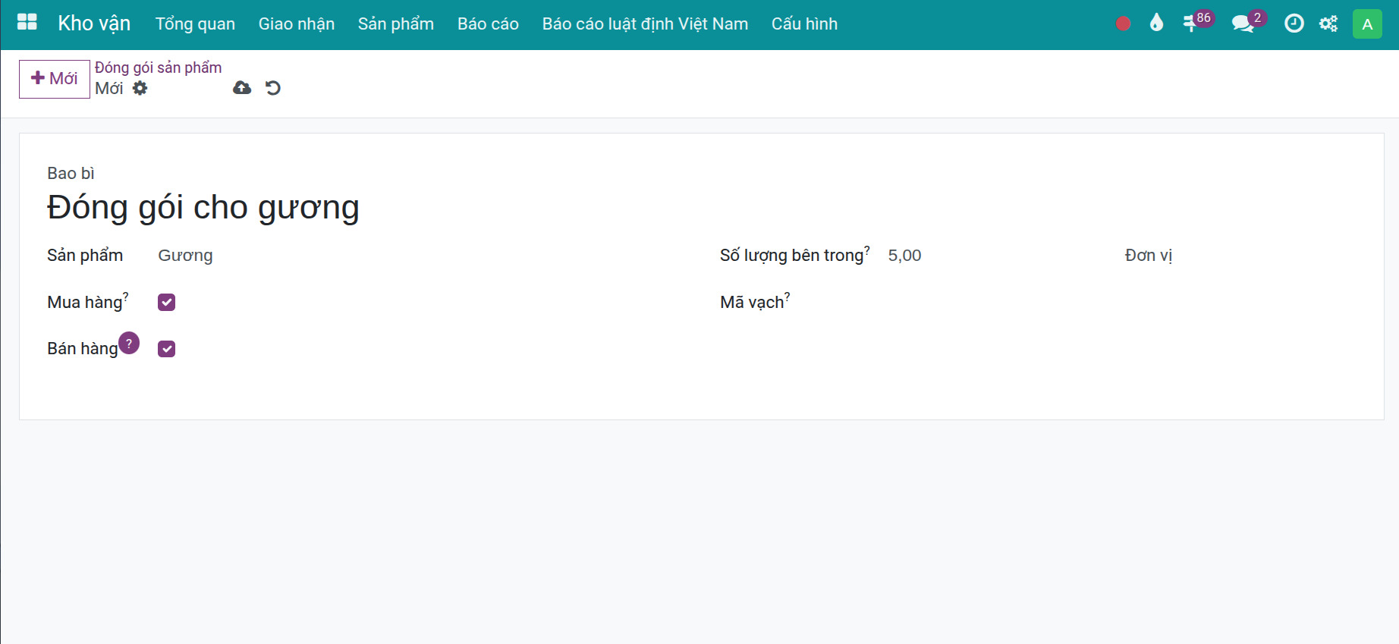Image resolution: width=1399 pixels, height=644 pixels.
Task: Expand the Cấu hình menu
Action: 804,24
